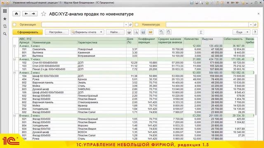Open the sections grid menu icon

pos(5,11)
